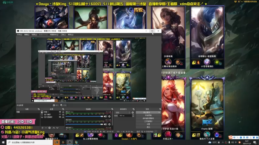Move selected source up

coord(54,128)
